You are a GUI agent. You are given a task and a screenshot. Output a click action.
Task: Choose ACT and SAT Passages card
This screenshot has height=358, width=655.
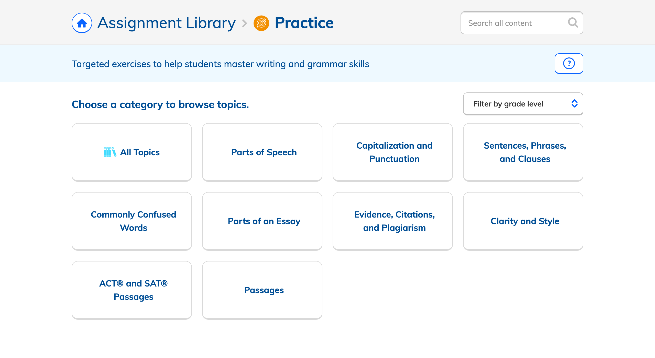(x=132, y=290)
